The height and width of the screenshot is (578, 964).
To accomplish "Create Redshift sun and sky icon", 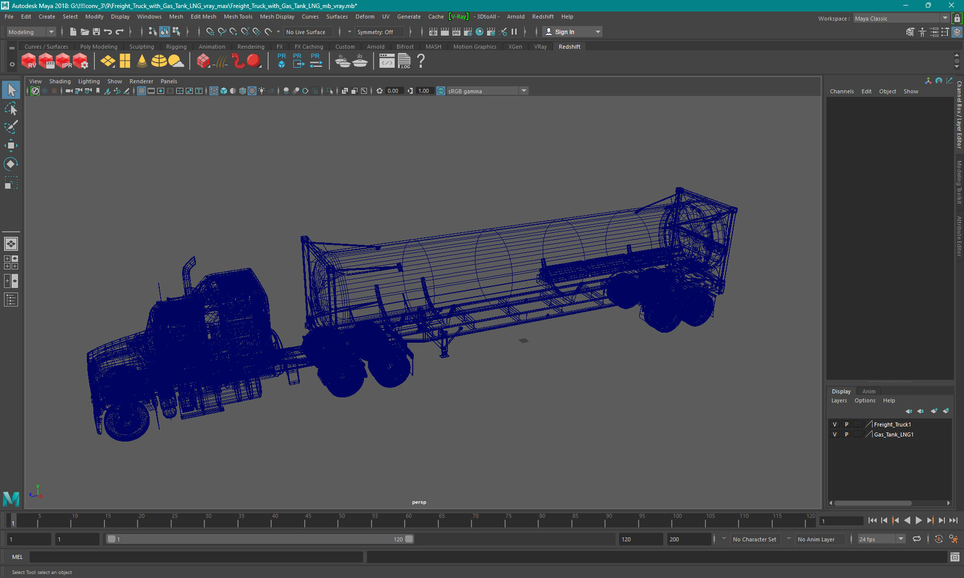I will 176,61.
